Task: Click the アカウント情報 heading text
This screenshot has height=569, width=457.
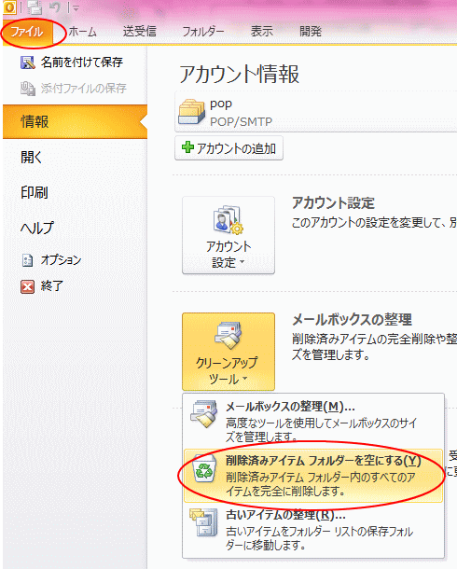Action: coord(240,74)
